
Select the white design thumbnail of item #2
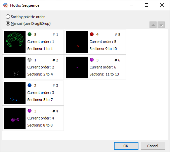click(x=15, y=67)
